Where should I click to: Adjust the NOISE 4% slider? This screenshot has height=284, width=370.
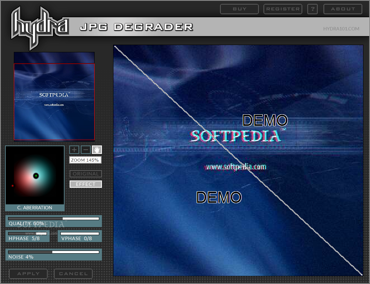click(53, 252)
